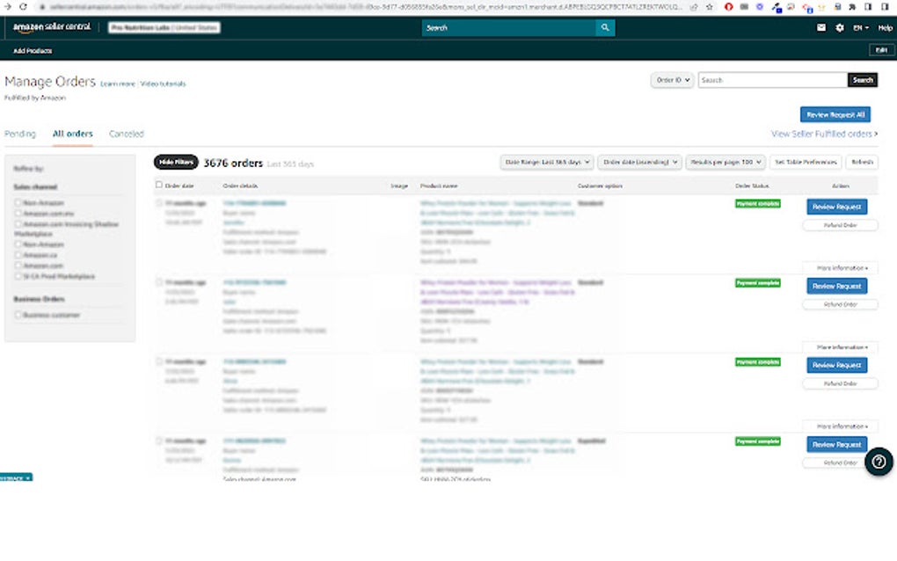The image size is (897, 561).
Task: Open settings via the gear icon
Action: coord(839,27)
